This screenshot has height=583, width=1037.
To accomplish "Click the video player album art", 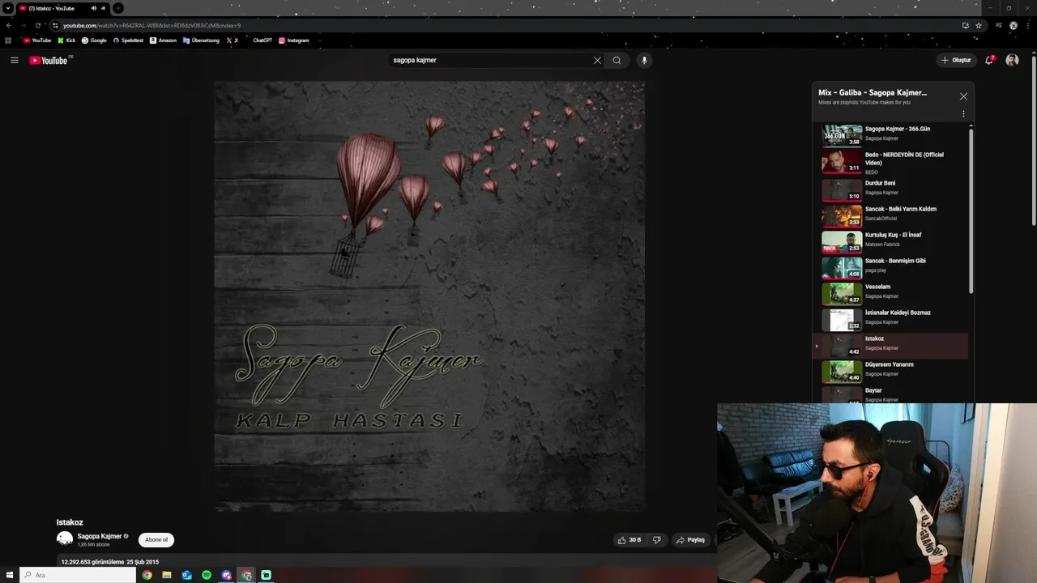I will 429,296.
